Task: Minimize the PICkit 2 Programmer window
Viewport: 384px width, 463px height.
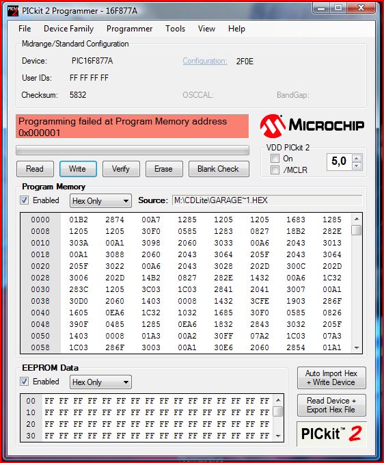Action: coord(321,8)
